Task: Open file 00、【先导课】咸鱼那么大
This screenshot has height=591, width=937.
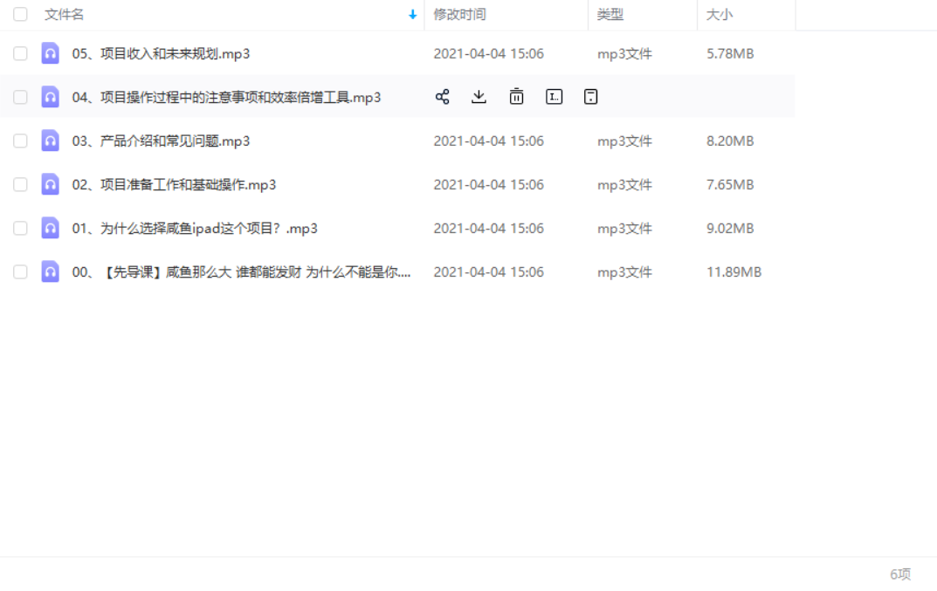Action: [x=241, y=271]
